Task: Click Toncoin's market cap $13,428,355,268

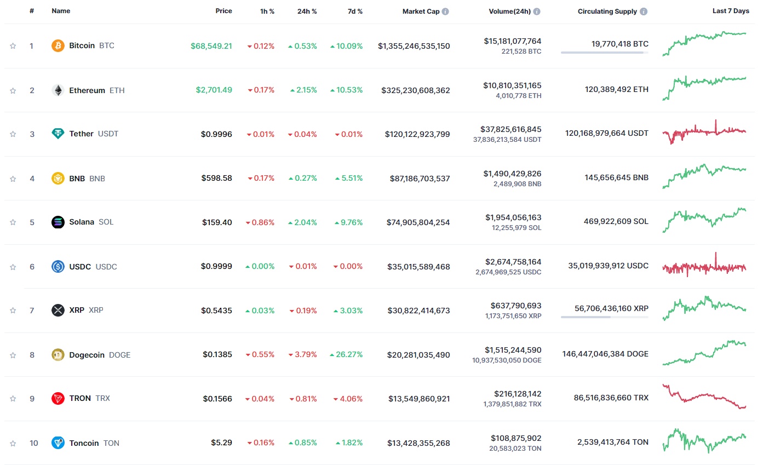Action: (418, 443)
